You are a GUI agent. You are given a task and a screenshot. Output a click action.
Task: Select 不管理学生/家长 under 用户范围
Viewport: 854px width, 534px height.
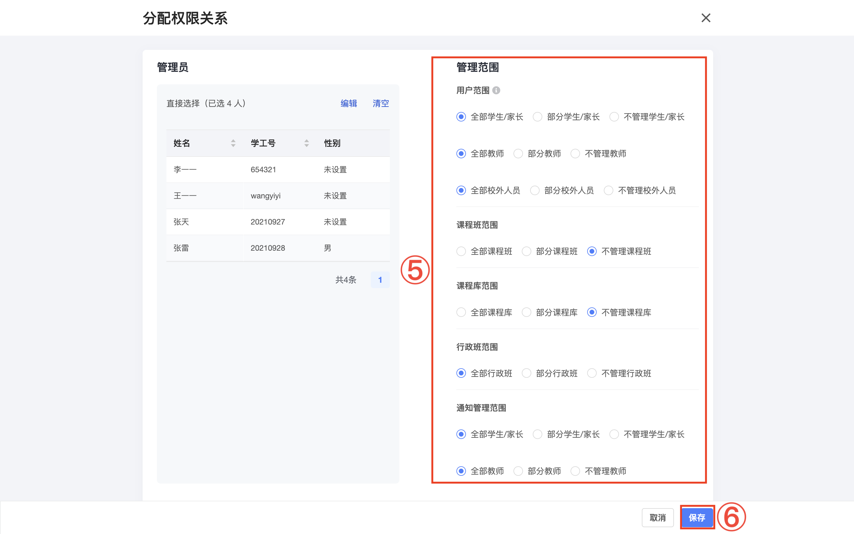pyautogui.click(x=614, y=117)
